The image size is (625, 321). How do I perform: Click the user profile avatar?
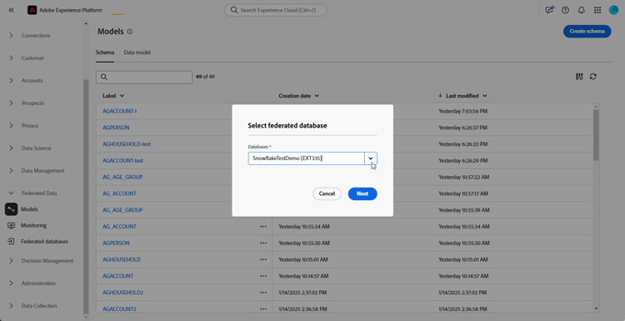(613, 10)
